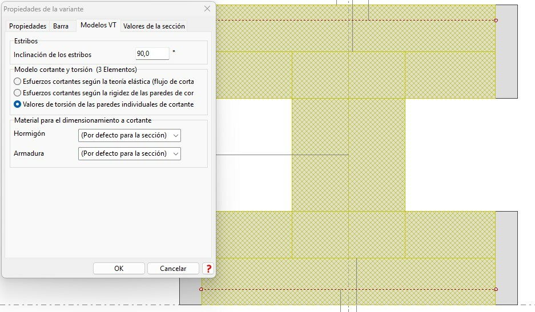This screenshot has width=535, height=312.
Task: Expand the Armadura material dropdown
Action: (129, 153)
